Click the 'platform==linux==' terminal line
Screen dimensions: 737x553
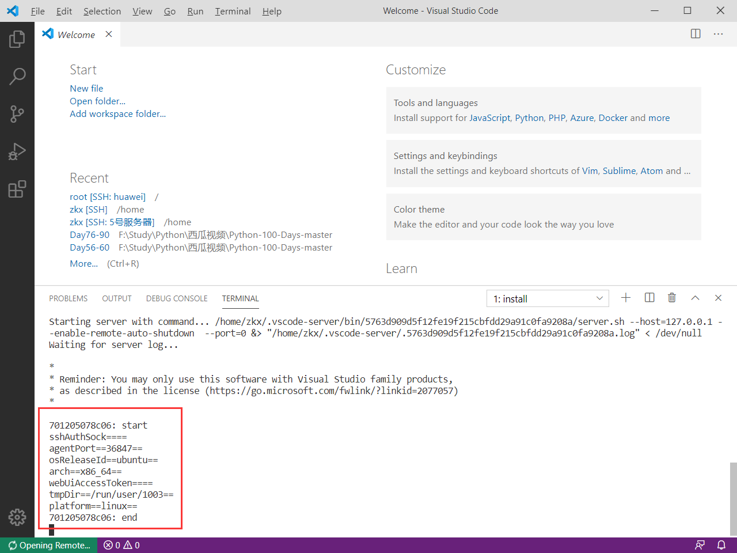tap(93, 506)
